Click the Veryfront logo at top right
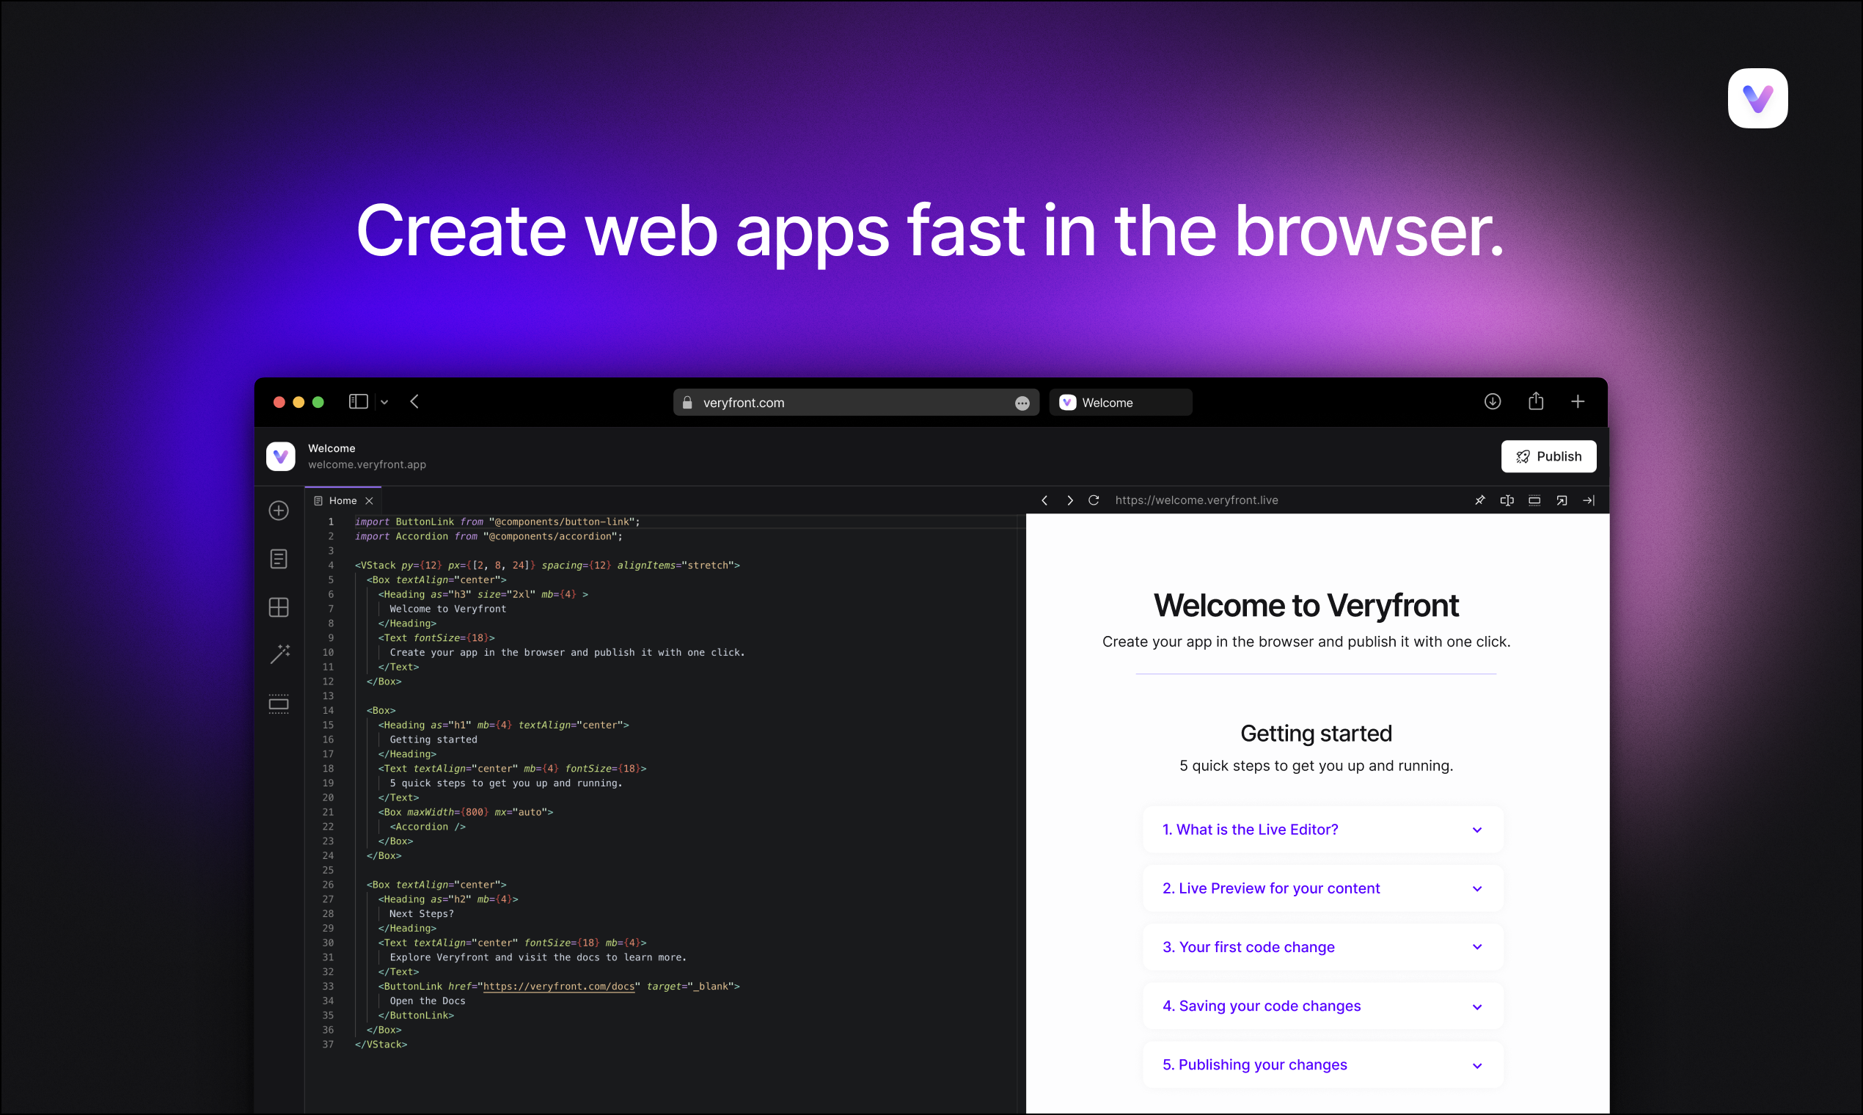1863x1115 pixels. (1757, 98)
